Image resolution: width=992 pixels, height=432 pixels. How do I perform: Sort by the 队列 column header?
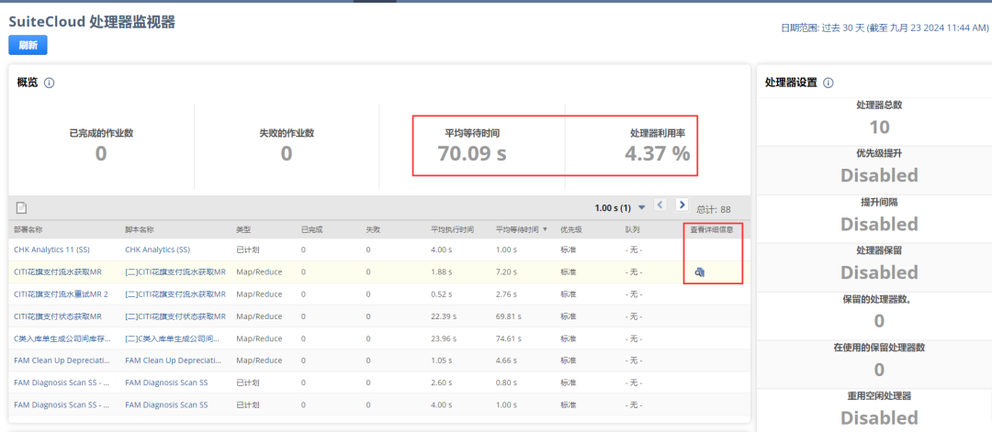pyautogui.click(x=631, y=229)
